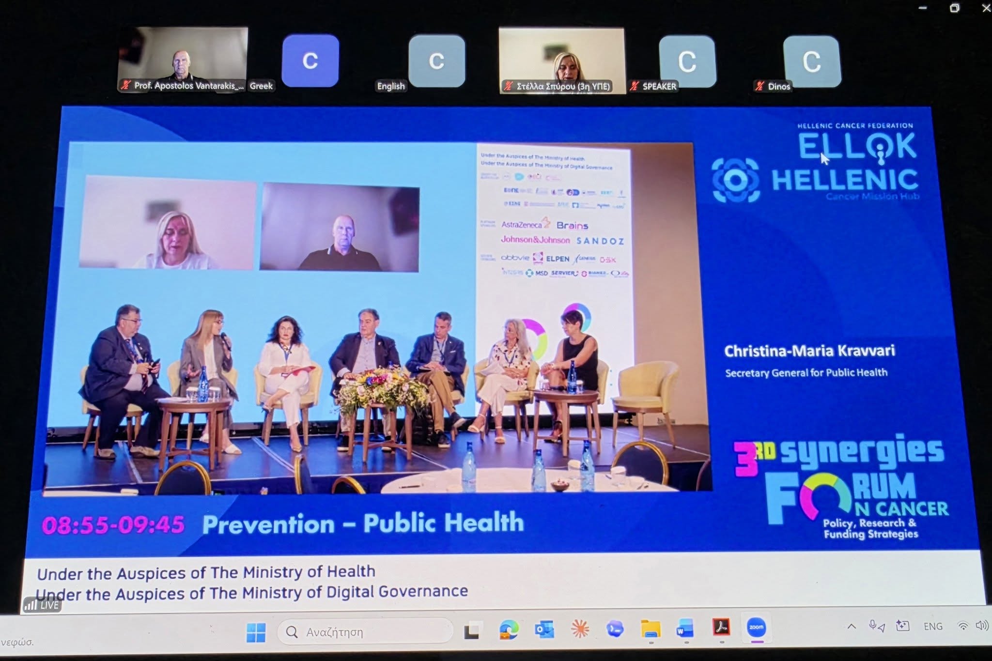Select the SPEAKER participant avatar tile
992x661 pixels.
[687, 61]
